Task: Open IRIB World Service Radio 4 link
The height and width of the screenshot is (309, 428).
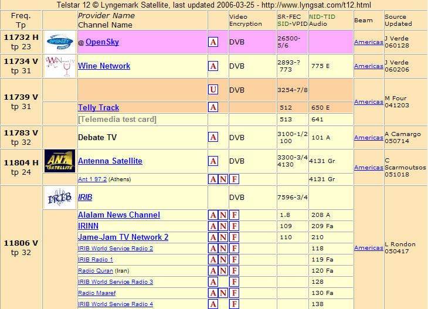Action: click(116, 304)
